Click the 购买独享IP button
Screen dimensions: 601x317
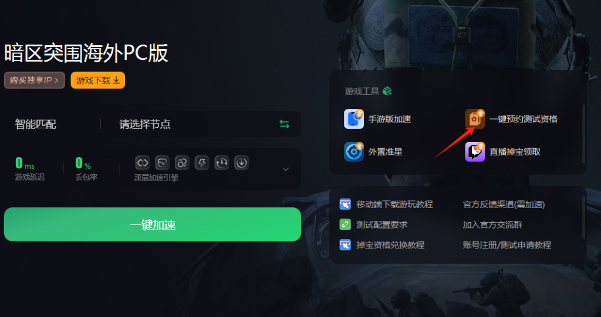[x=35, y=80]
